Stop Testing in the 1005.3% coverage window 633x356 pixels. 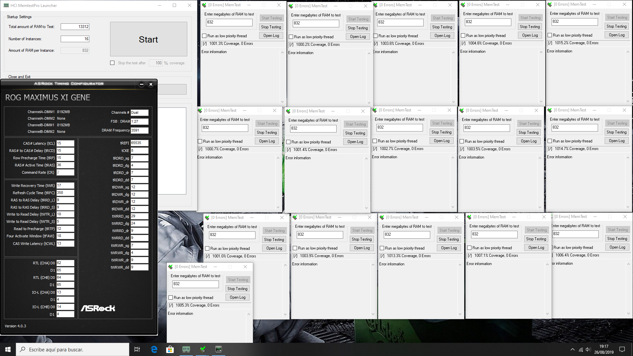pos(237,289)
